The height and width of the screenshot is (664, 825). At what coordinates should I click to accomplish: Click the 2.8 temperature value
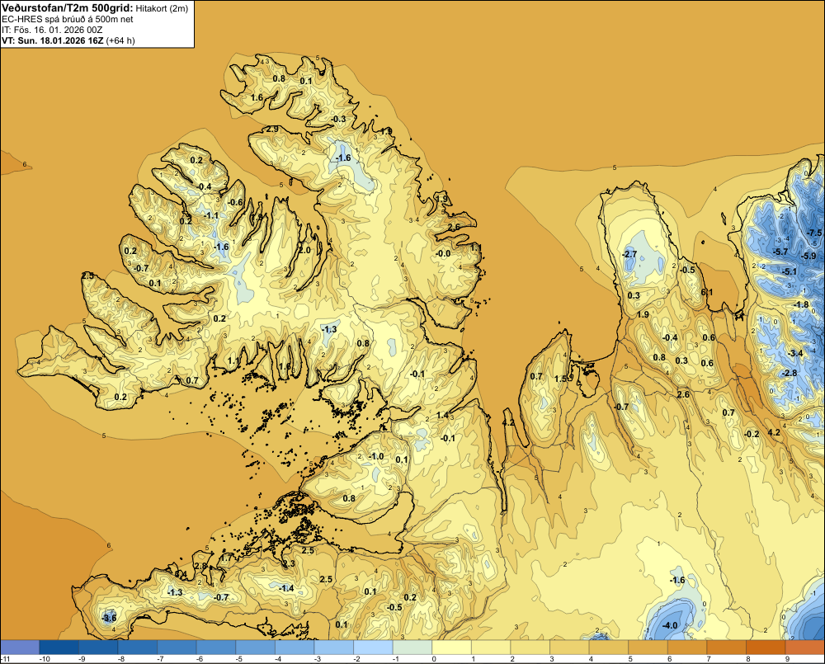pos(201,566)
